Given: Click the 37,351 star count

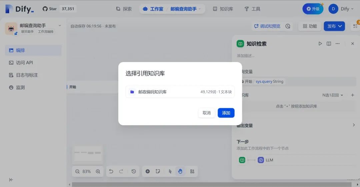Looking at the screenshot, I should [68, 9].
